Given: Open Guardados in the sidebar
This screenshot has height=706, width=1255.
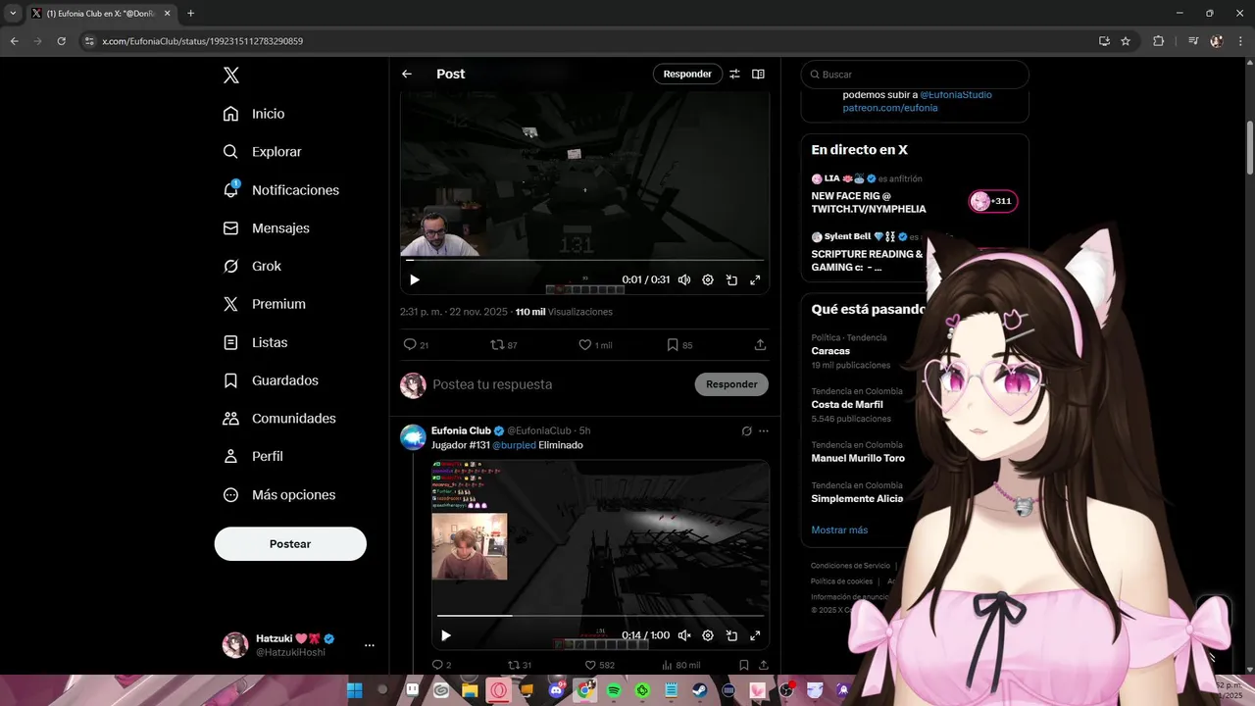Looking at the screenshot, I should (271, 380).
